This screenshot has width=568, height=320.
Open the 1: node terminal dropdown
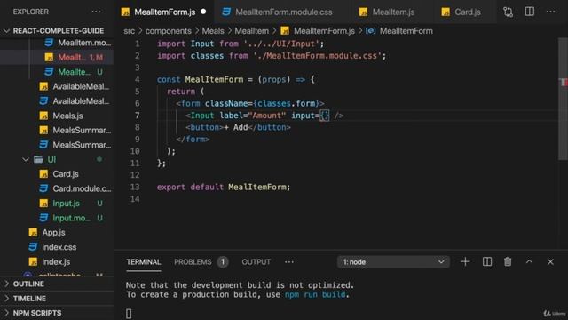pos(393,262)
